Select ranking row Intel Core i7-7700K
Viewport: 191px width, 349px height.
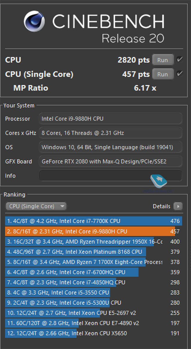(94, 221)
